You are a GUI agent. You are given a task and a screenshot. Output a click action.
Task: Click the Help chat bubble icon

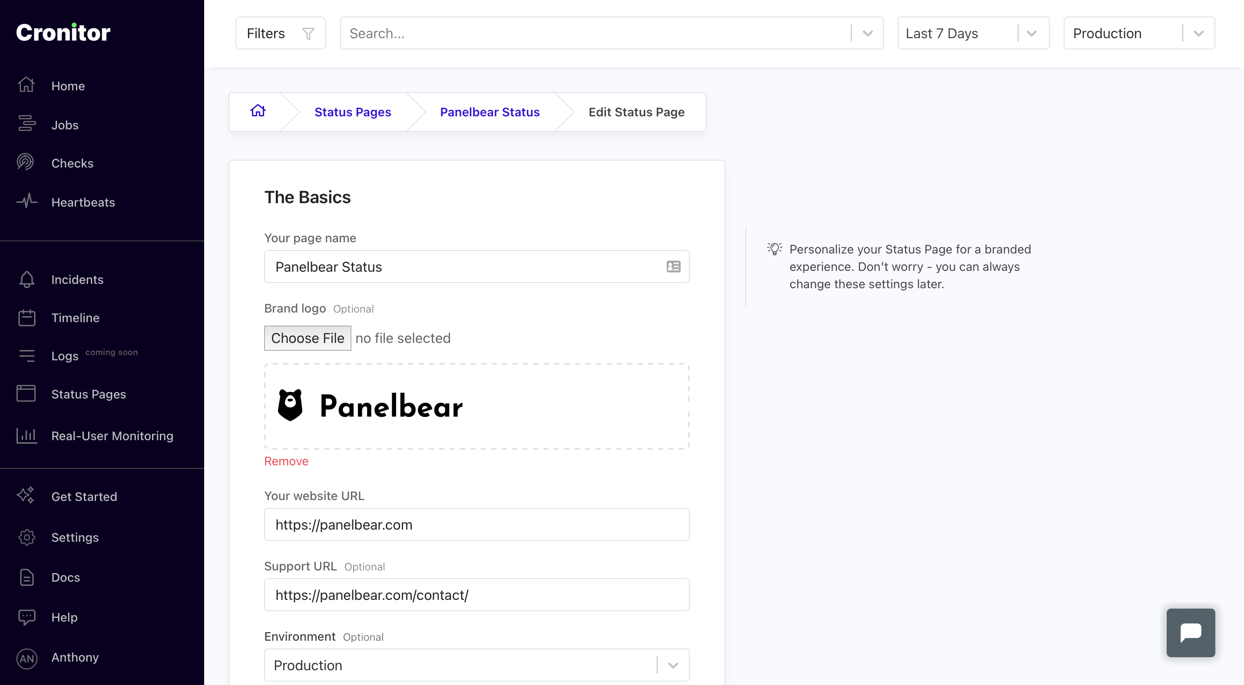click(x=26, y=617)
